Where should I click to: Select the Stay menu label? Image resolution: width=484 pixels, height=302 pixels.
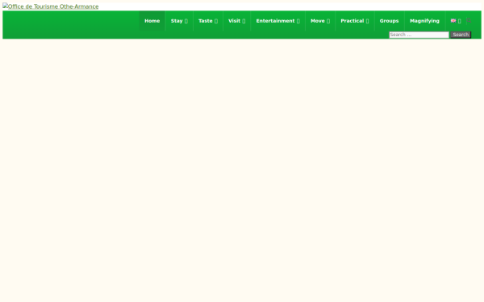point(177,21)
